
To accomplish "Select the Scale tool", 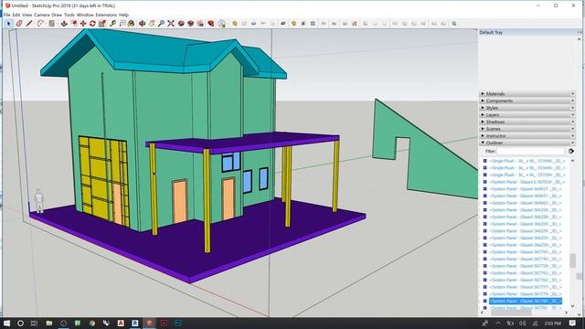I will (x=102, y=24).
